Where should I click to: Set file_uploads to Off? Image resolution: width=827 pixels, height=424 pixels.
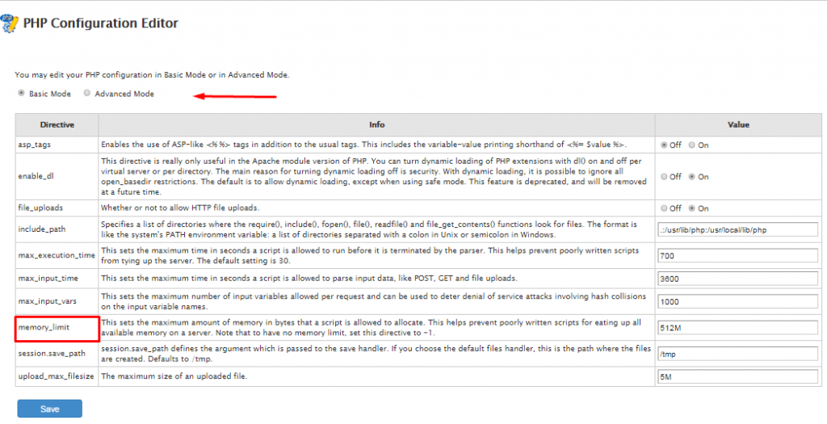point(664,208)
